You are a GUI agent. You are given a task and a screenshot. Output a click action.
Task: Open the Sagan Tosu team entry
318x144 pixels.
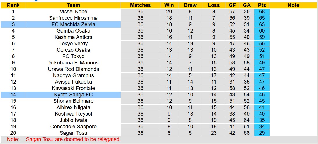coord(73,133)
